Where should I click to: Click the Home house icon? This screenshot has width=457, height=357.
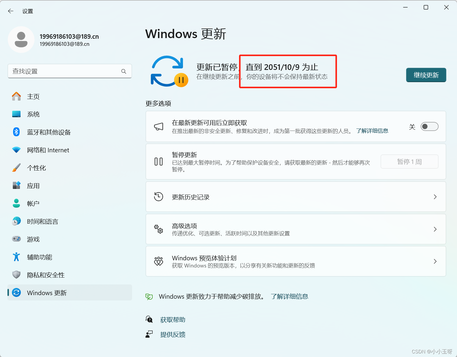coord(16,96)
